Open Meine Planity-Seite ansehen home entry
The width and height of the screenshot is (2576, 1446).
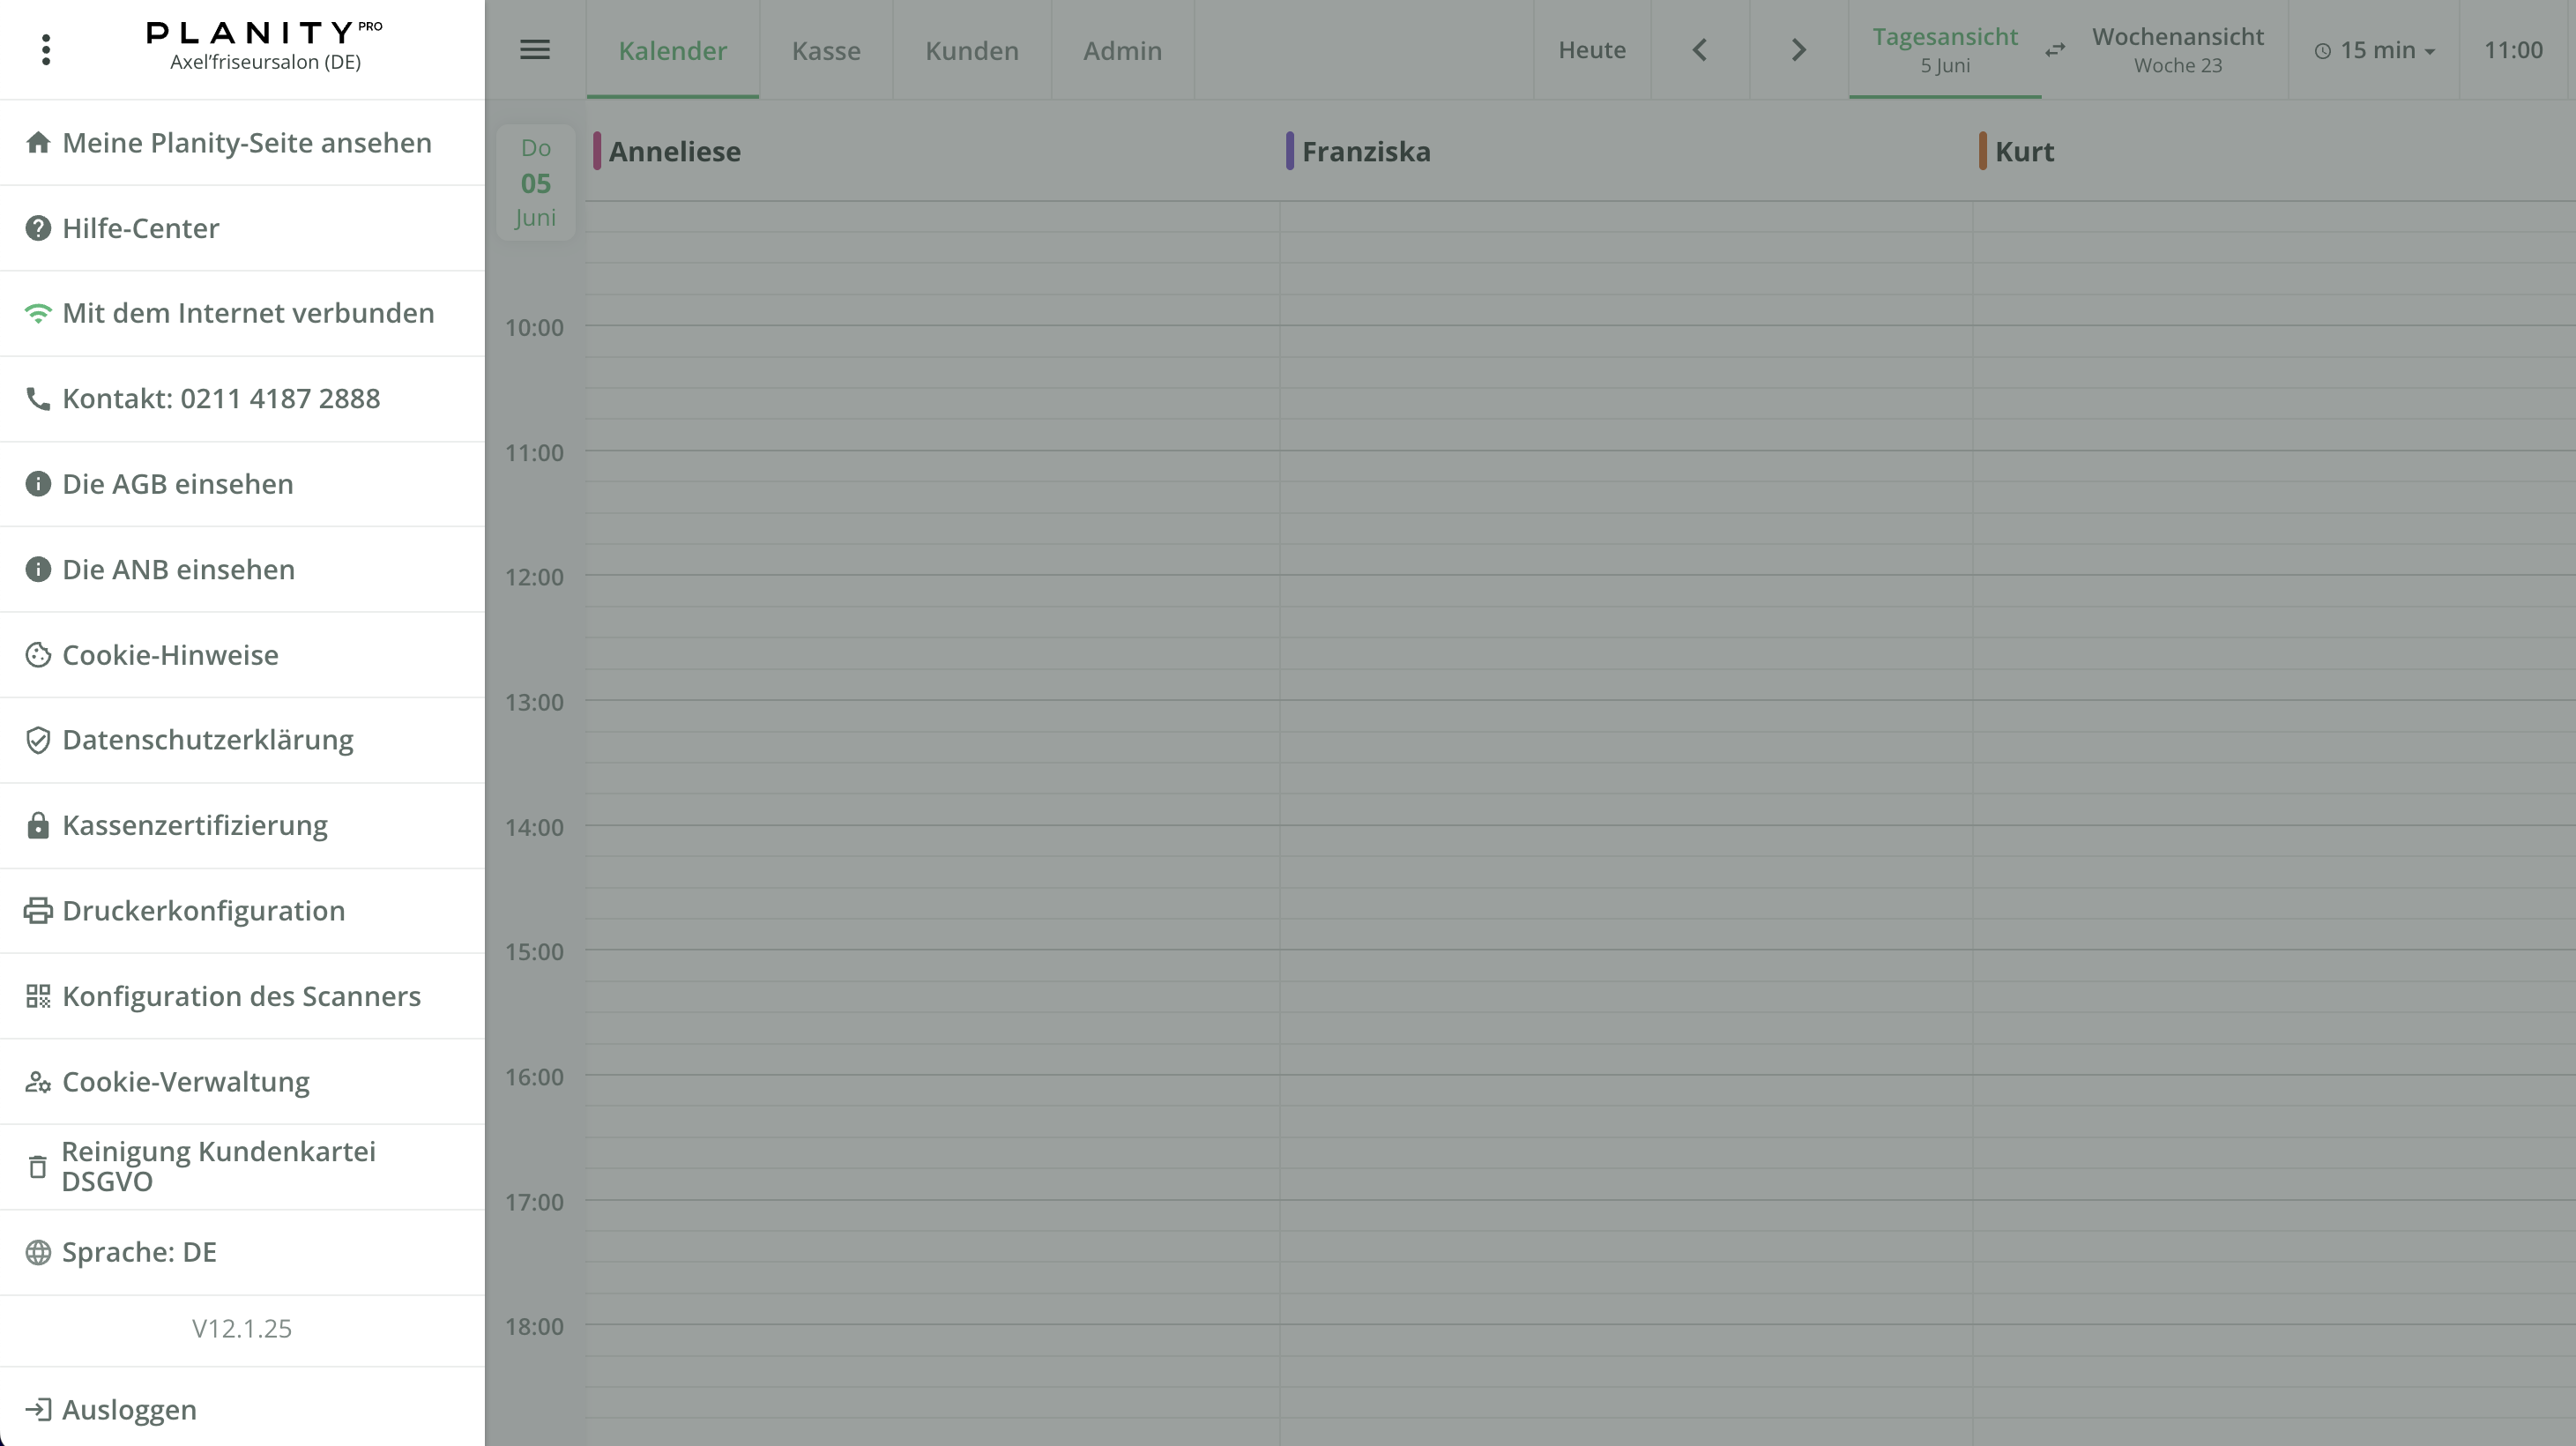click(246, 143)
